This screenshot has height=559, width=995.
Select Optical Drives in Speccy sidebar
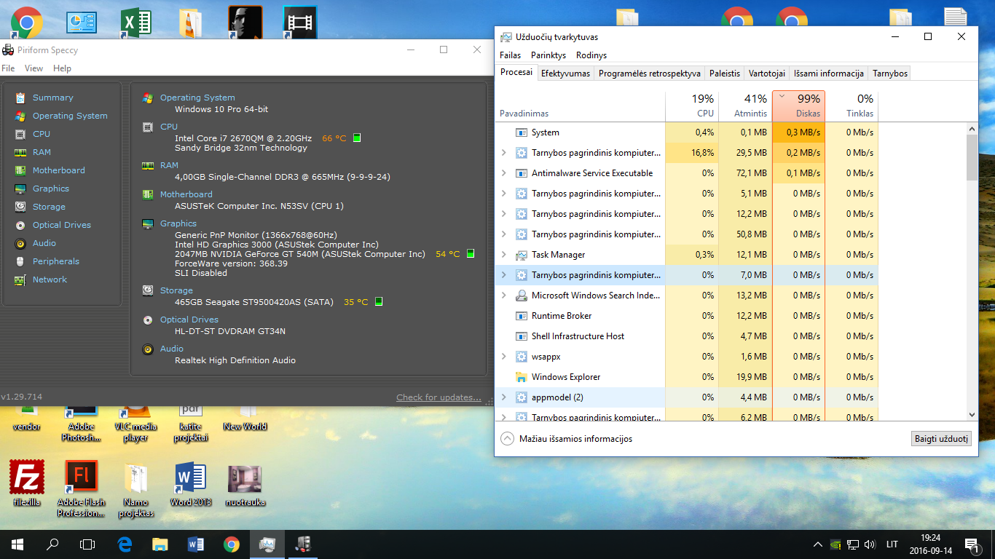62,225
